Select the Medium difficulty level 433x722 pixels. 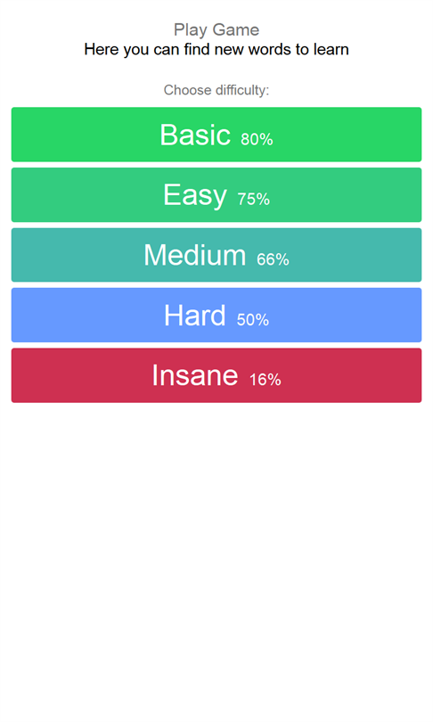pyautogui.click(x=216, y=255)
